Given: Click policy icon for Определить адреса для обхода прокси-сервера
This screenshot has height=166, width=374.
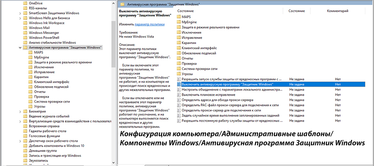Looking at the screenshot, I should 179,100.
